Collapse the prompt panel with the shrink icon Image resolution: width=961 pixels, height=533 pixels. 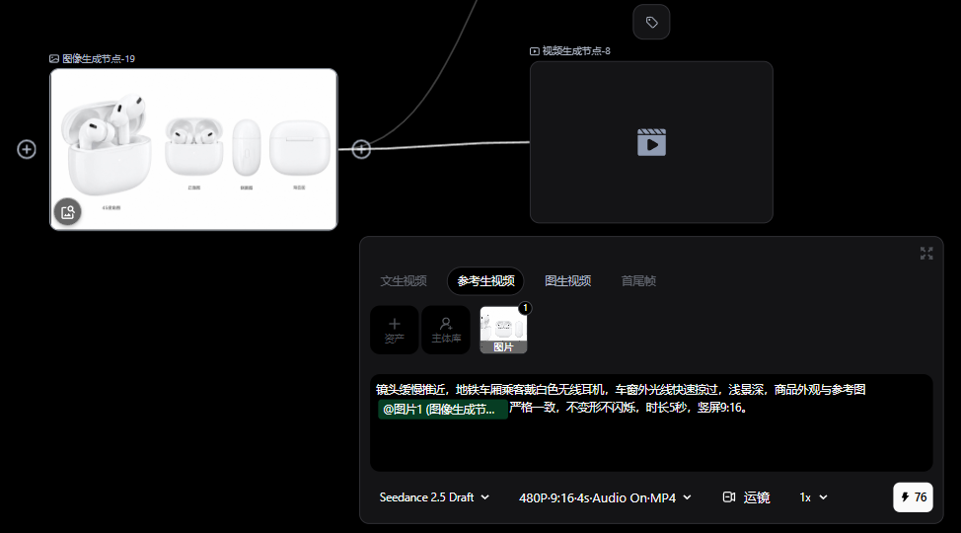pyautogui.click(x=926, y=254)
